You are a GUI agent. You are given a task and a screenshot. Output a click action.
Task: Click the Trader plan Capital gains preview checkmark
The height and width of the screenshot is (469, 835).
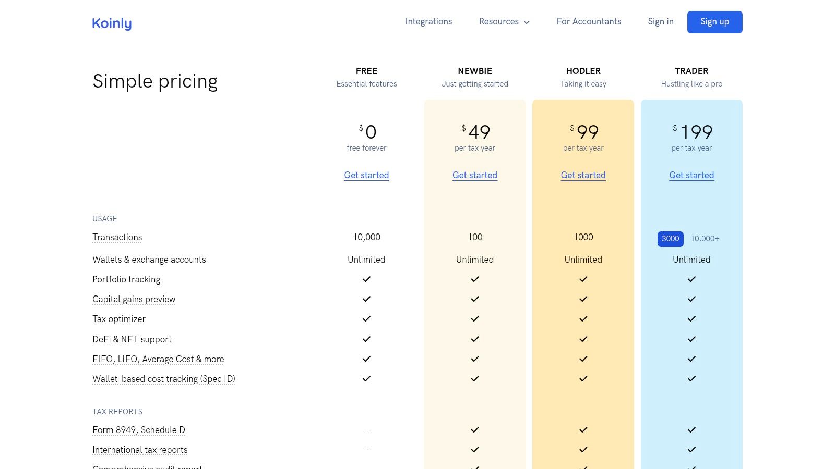(x=691, y=299)
